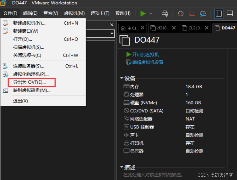
Task: Select the 处理器 device row
Action: [174, 95]
